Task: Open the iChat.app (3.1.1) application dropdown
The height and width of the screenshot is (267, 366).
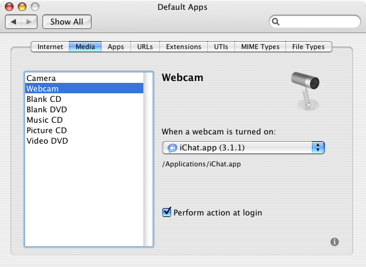Action: [x=243, y=147]
